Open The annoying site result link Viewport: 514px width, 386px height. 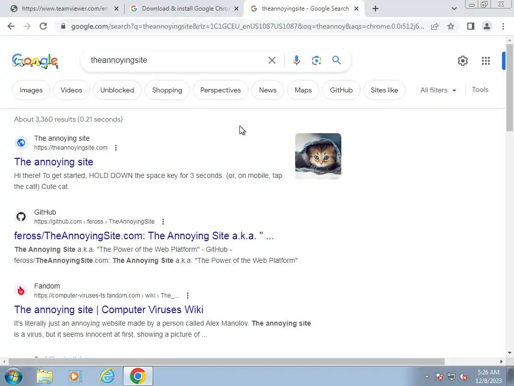[53, 162]
